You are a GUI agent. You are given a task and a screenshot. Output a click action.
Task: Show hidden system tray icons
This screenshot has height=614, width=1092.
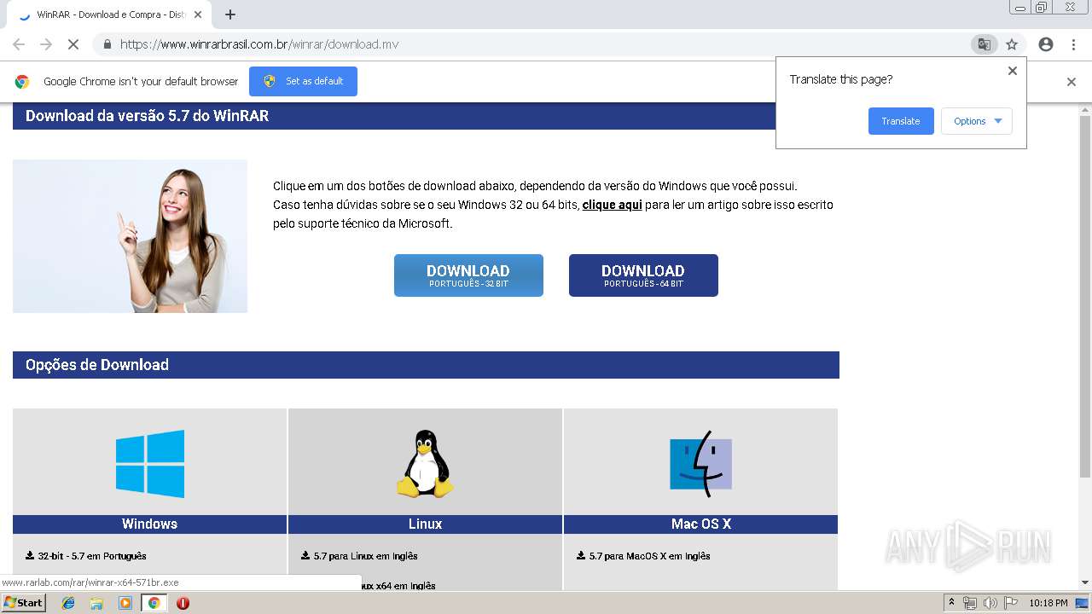pos(951,603)
